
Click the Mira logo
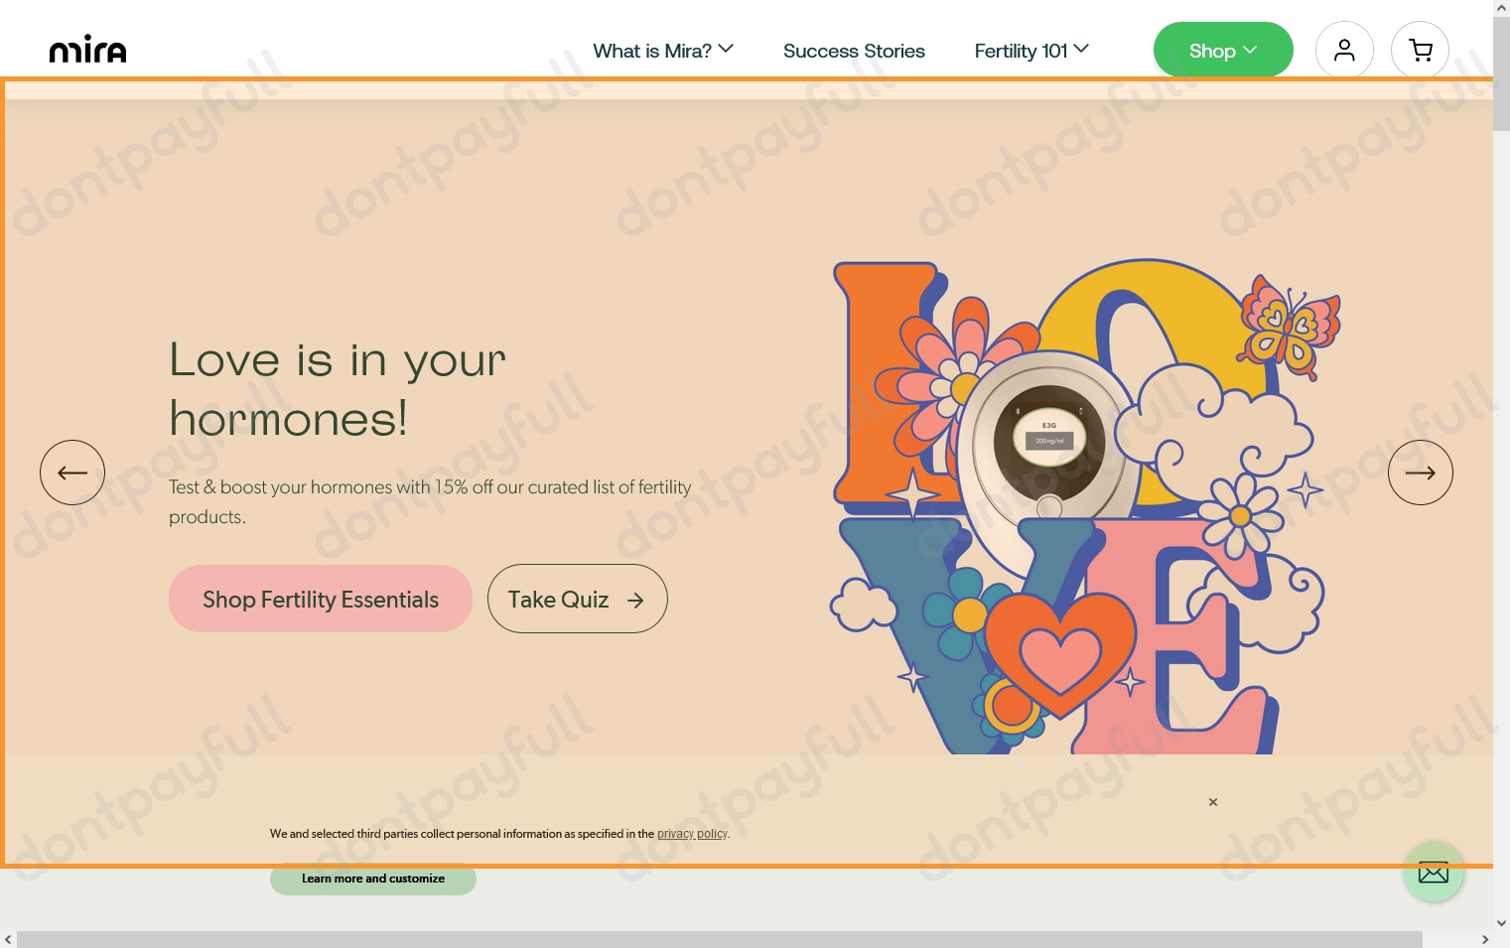tap(87, 48)
